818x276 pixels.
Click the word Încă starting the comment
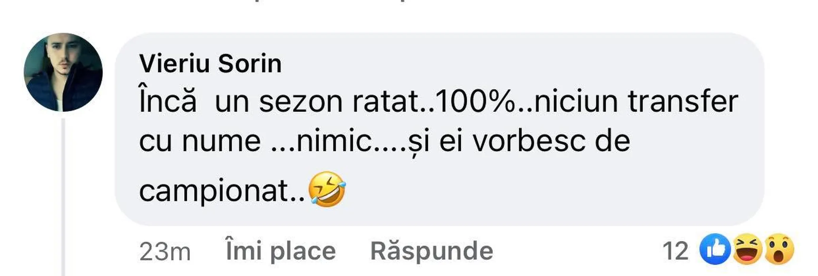168,100
